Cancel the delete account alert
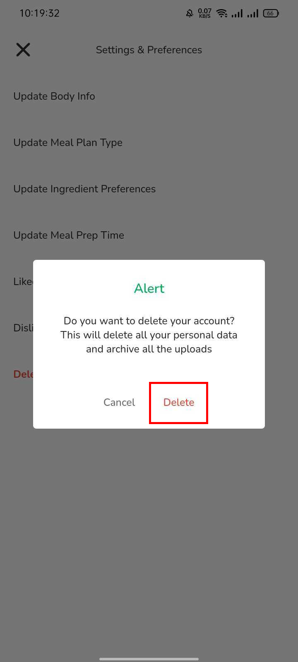 point(119,403)
